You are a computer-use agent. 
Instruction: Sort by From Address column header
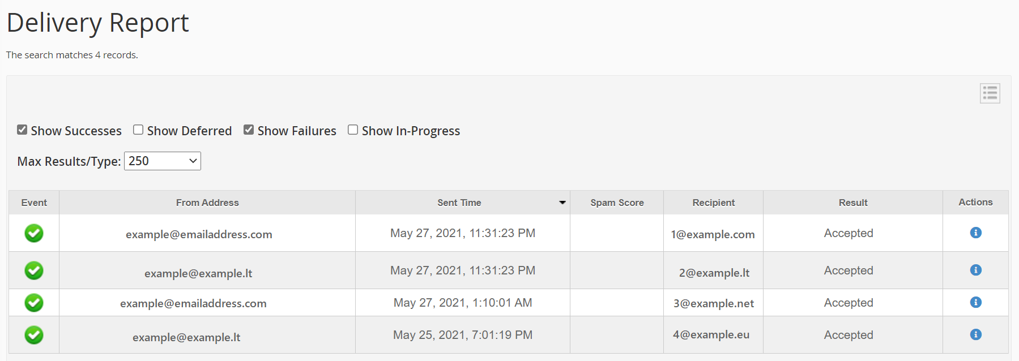point(207,203)
